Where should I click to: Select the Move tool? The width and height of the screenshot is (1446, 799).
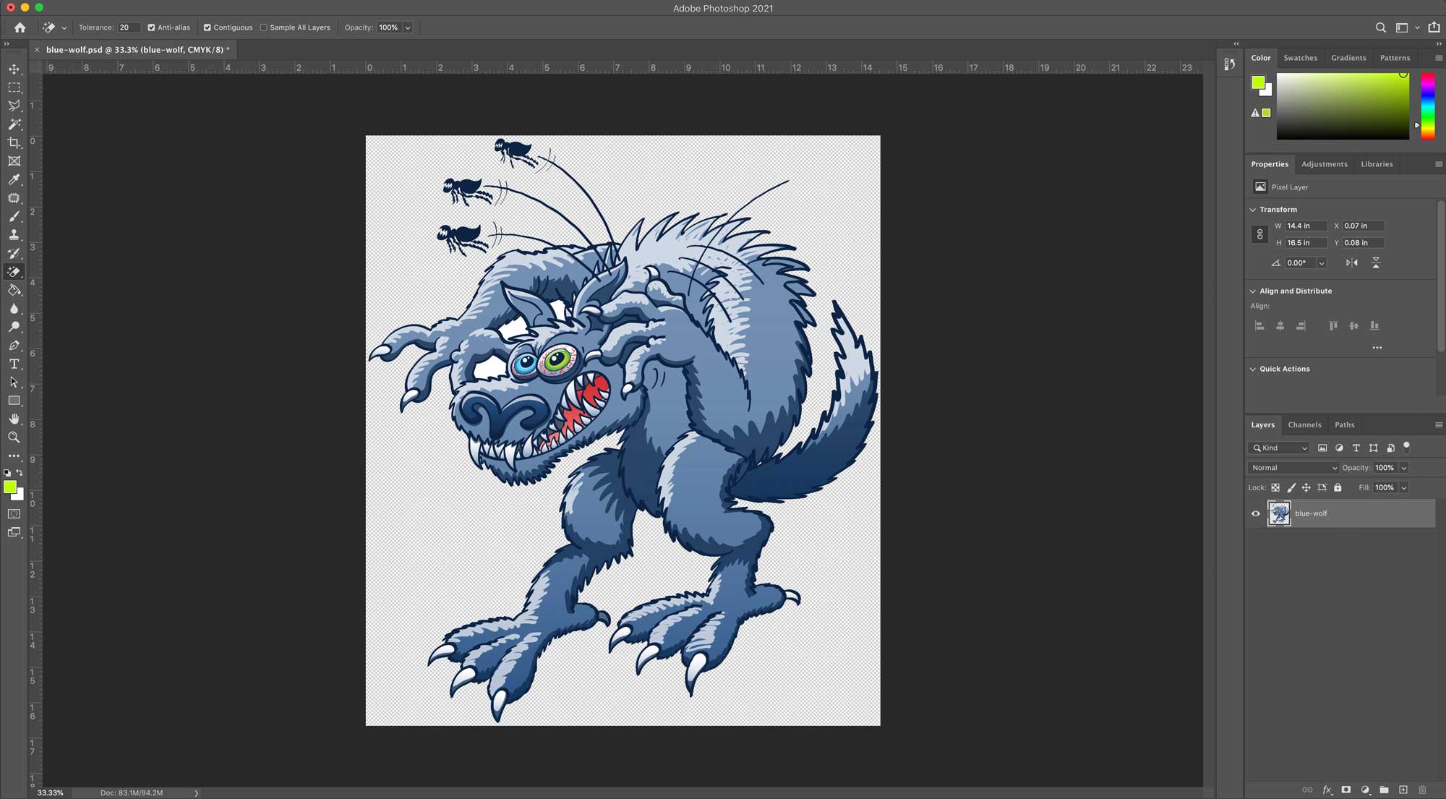(14, 69)
